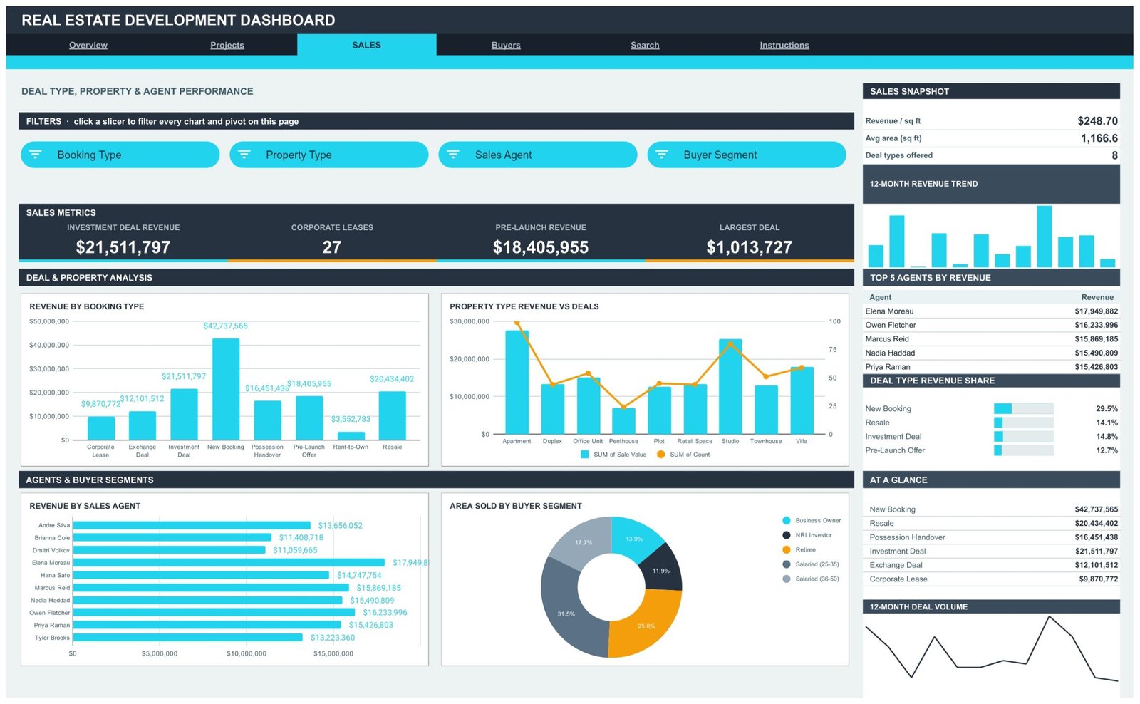
Task: Open the Projects tab
Action: [x=227, y=45]
